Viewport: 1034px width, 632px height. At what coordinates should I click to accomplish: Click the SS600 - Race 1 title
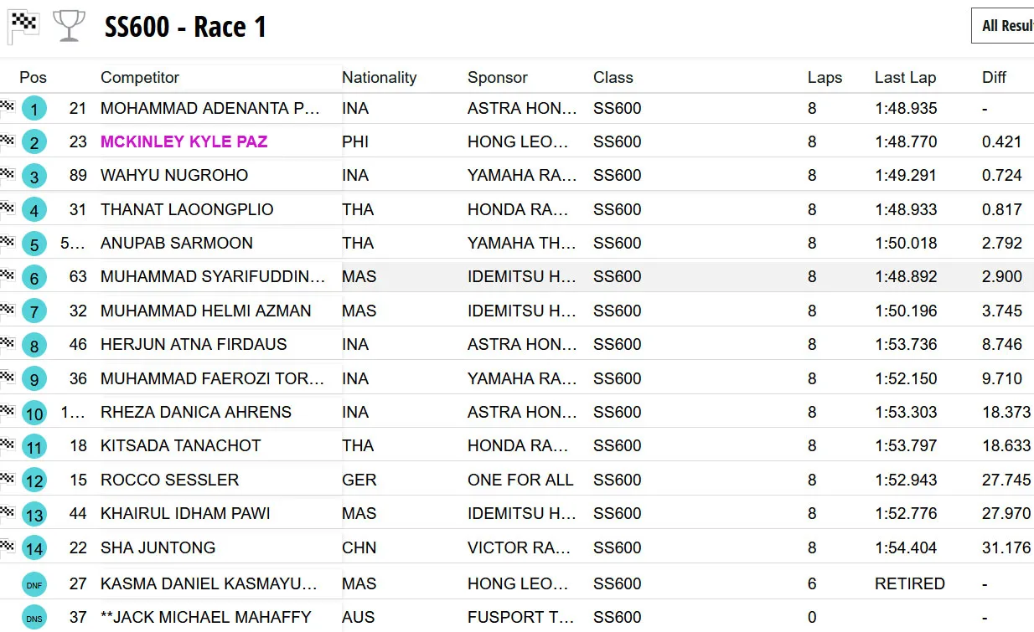185,27
